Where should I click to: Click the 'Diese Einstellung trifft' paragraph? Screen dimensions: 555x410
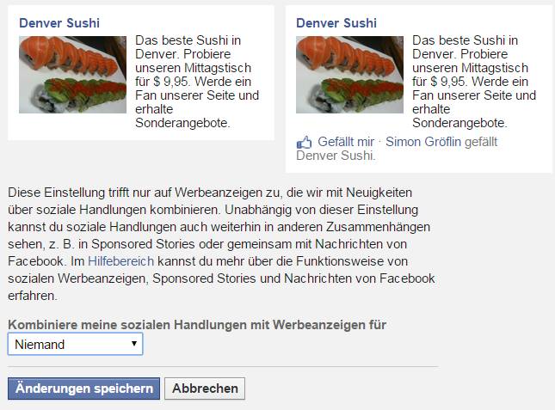coord(221,244)
